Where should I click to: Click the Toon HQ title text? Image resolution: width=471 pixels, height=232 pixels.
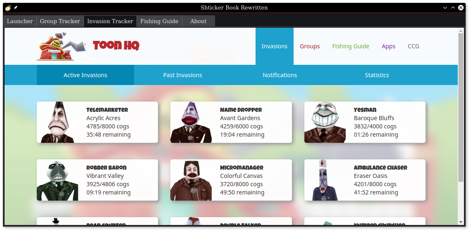(x=116, y=46)
